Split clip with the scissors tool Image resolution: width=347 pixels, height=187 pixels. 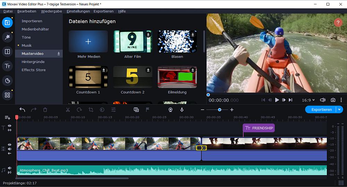(68, 110)
